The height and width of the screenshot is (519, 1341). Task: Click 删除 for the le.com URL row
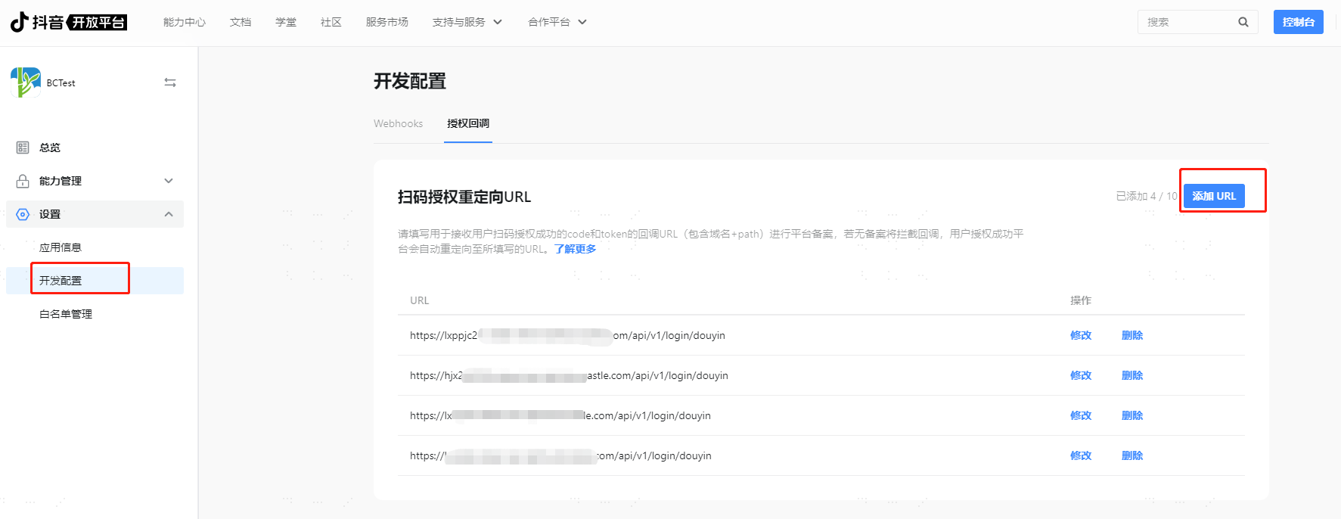pyautogui.click(x=1132, y=415)
